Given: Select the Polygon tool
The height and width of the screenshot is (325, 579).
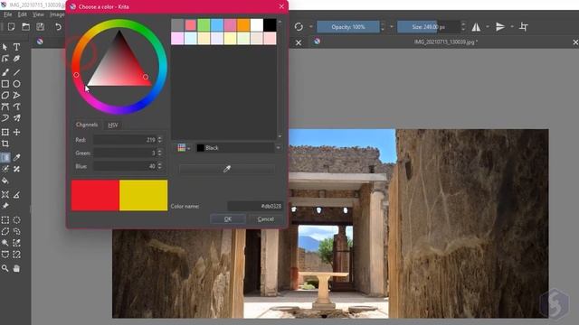Looking at the screenshot, I should click(x=5, y=95).
